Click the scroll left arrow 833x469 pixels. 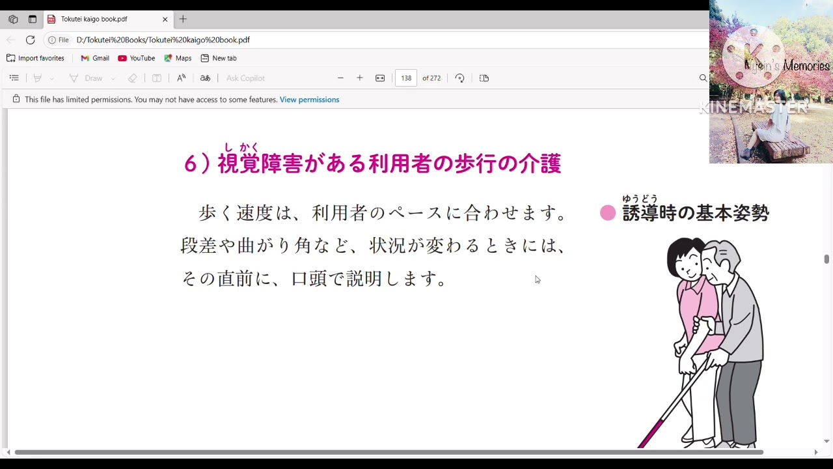click(x=8, y=452)
